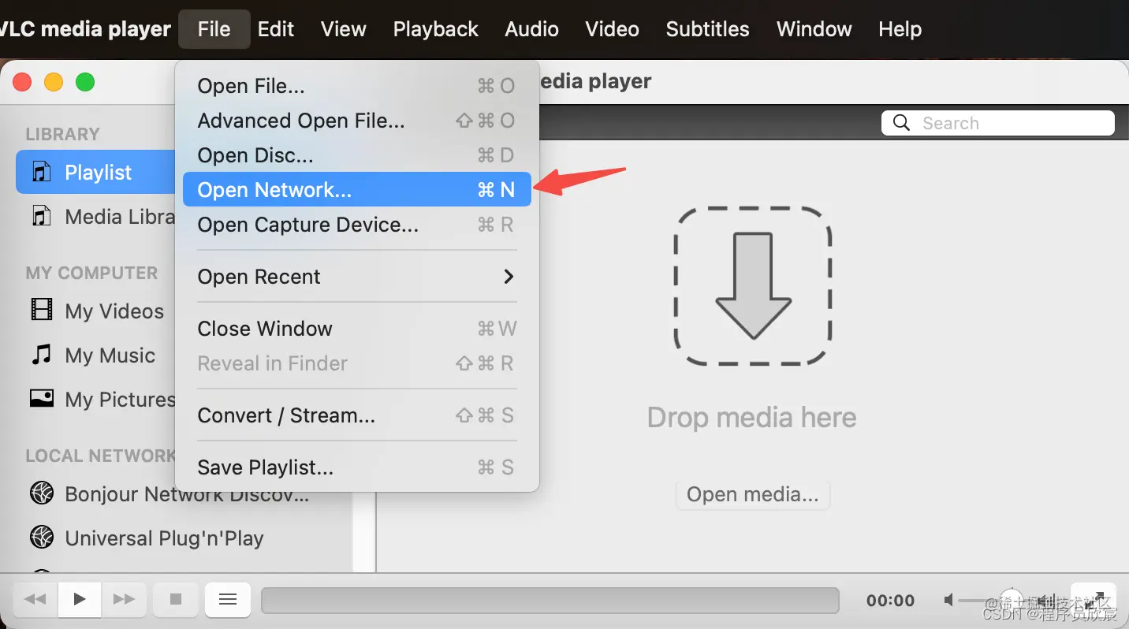This screenshot has height=629, width=1129.
Task: Click the Drop media here text
Action: coord(751,417)
